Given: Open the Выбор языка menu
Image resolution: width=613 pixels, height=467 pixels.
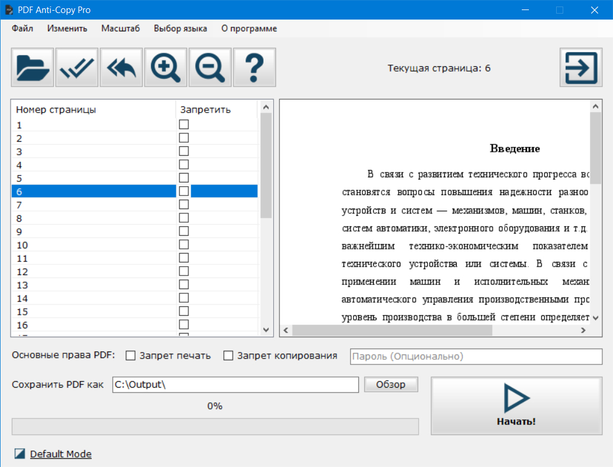Looking at the screenshot, I should pyautogui.click(x=180, y=28).
